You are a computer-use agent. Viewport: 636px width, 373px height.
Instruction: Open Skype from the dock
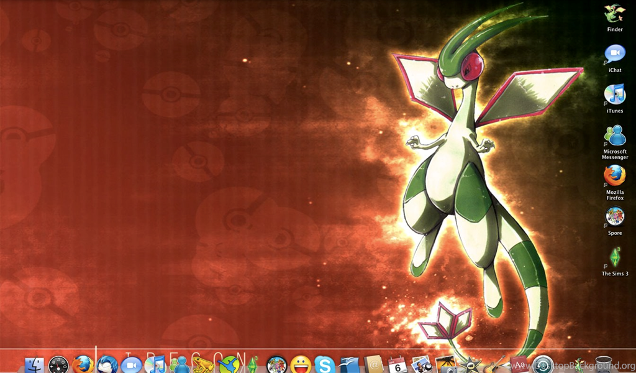click(325, 365)
